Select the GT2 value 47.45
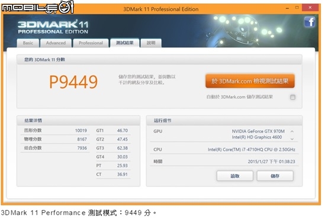This screenshot has width=328, height=219. (x=123, y=139)
